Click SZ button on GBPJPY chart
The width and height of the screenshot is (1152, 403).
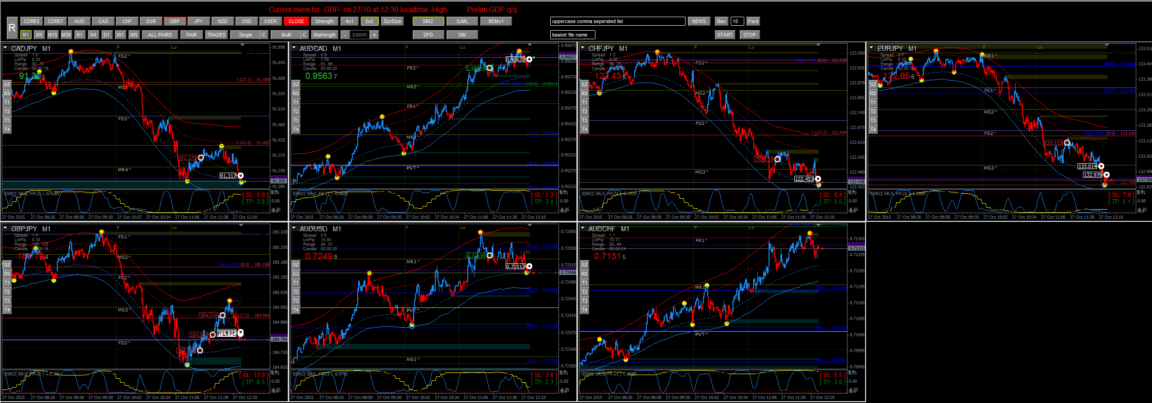pos(7,265)
